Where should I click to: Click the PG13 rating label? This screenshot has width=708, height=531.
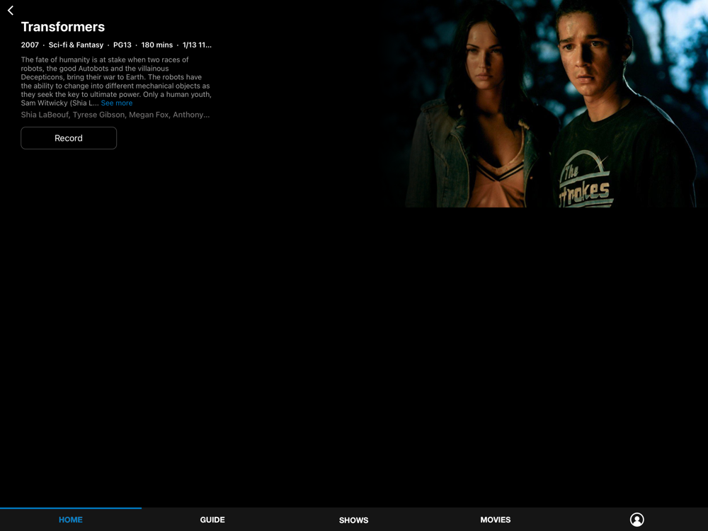click(x=122, y=45)
